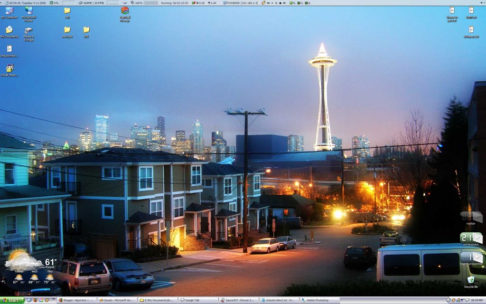Click the Start button
Screen dimensions: 486x304
(12, 300)
